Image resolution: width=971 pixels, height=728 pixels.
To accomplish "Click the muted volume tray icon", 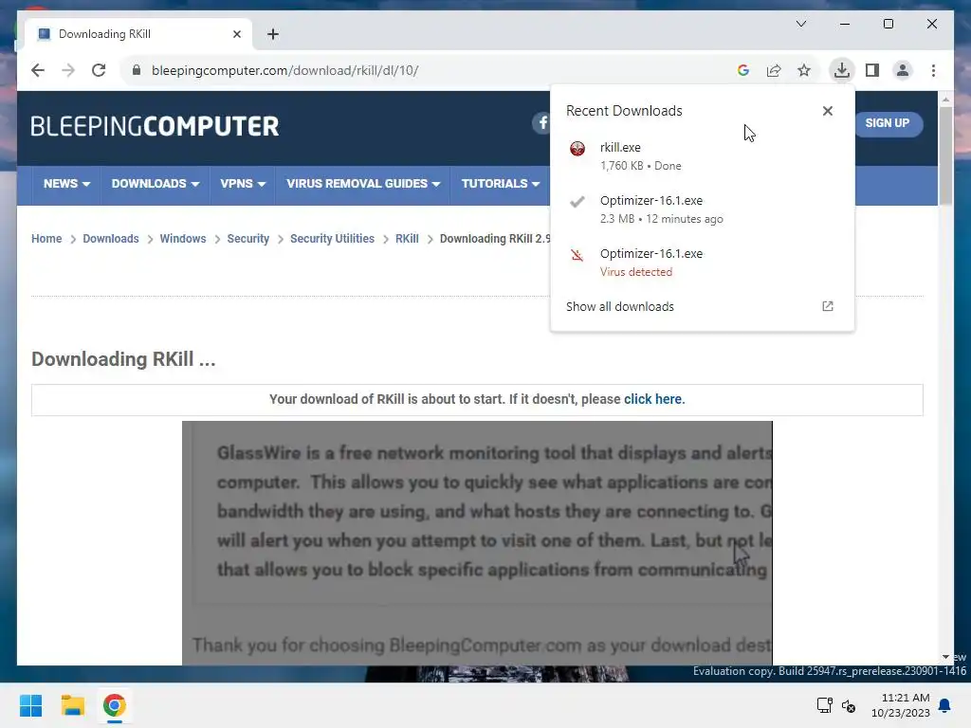I will pos(849,705).
